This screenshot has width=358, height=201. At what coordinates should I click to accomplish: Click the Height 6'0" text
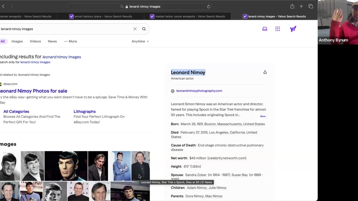[186, 166]
